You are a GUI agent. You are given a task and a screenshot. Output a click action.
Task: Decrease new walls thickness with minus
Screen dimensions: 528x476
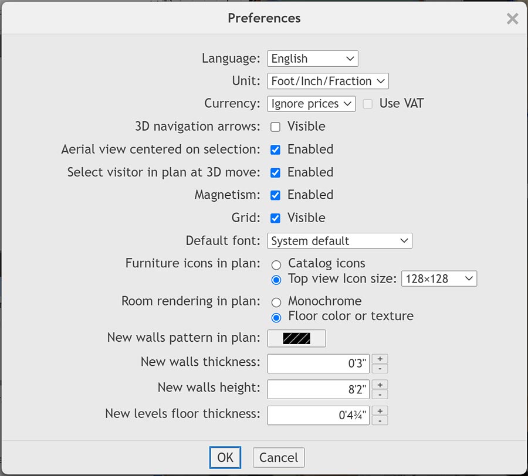pyautogui.click(x=380, y=369)
